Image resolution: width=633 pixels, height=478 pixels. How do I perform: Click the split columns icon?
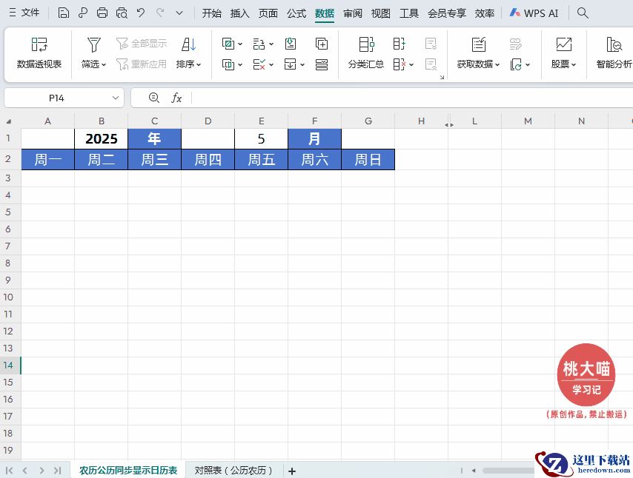(259, 44)
